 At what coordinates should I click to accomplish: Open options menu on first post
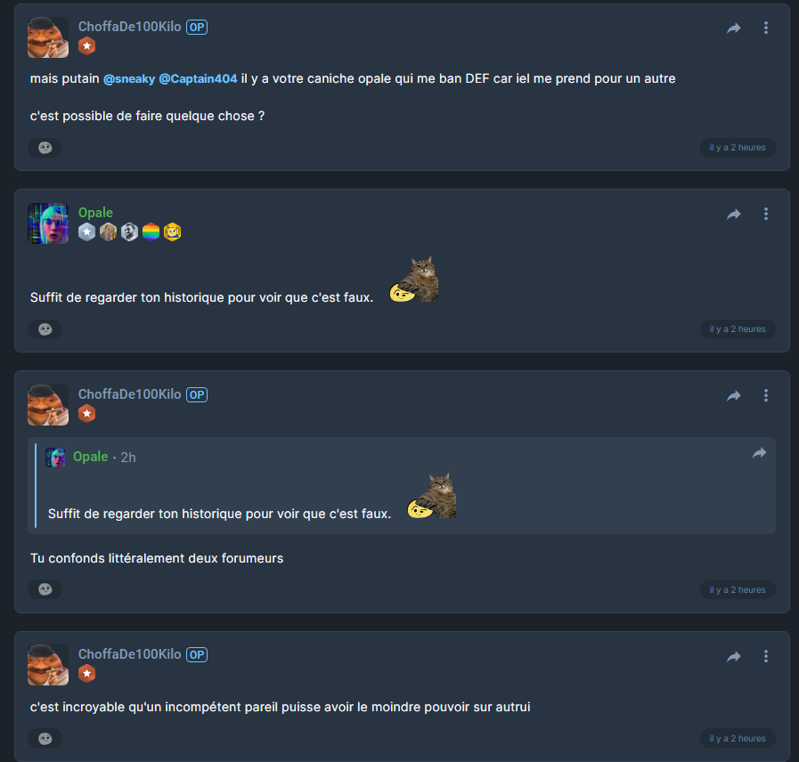click(766, 28)
